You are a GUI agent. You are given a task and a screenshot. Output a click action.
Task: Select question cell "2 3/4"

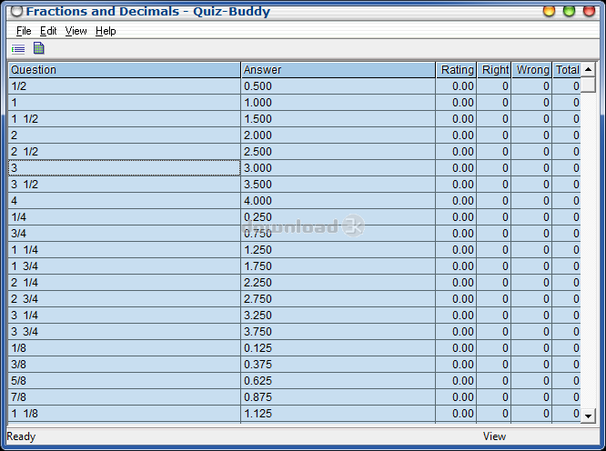[125, 299]
